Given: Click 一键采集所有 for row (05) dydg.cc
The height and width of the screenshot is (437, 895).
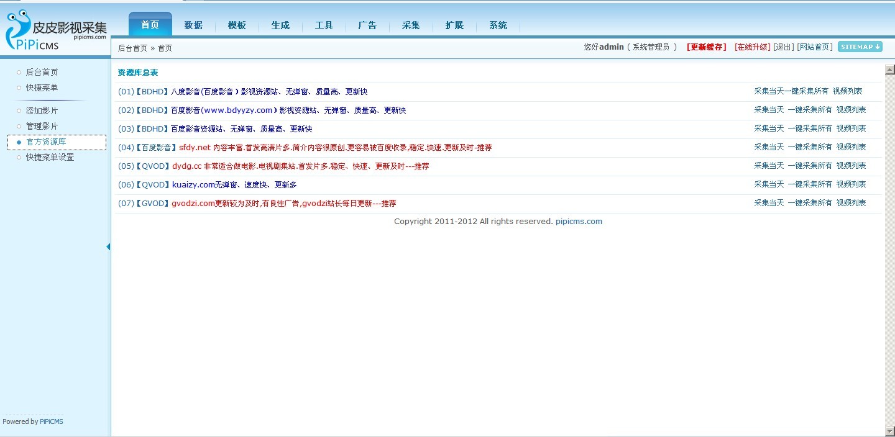Looking at the screenshot, I should point(810,166).
